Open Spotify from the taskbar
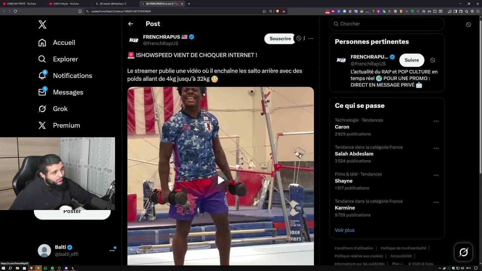 [52, 268]
